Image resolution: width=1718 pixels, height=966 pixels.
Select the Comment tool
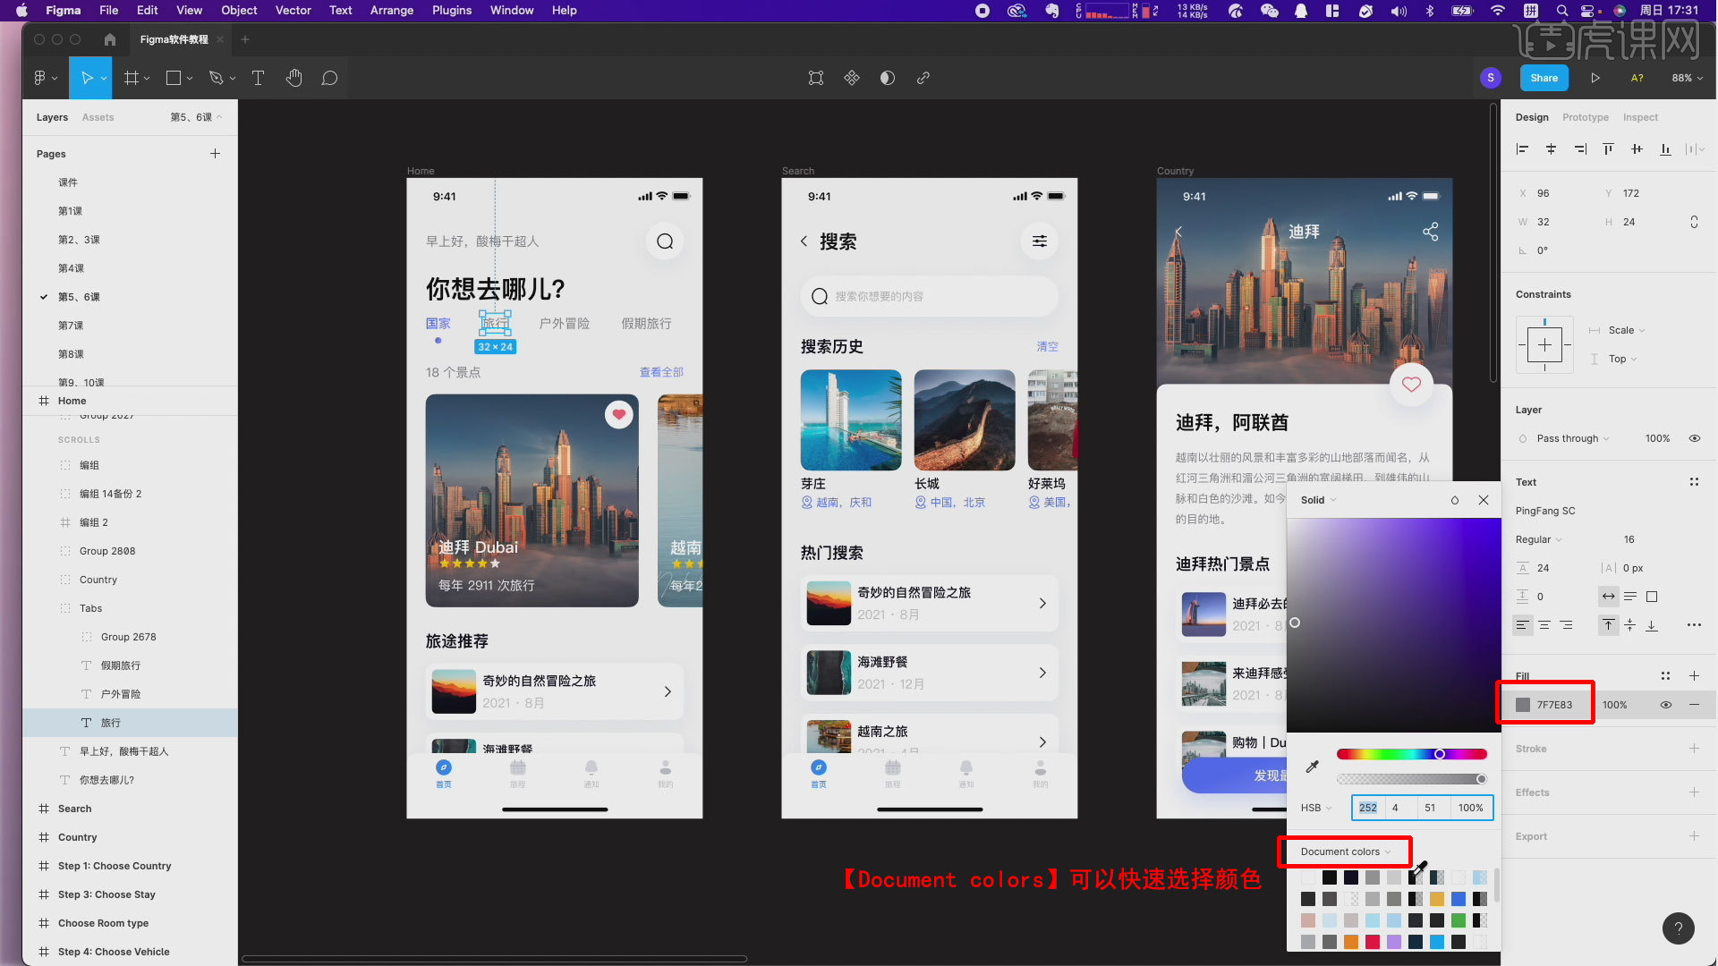tap(329, 78)
